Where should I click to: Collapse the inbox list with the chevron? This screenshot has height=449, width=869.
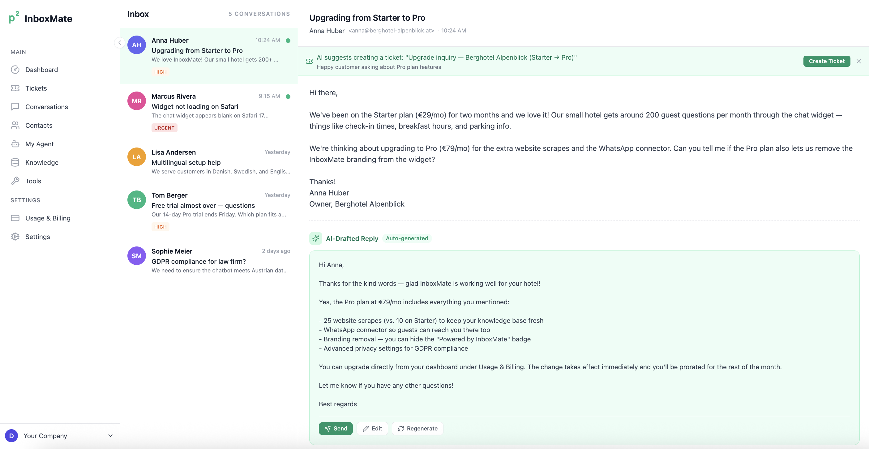click(119, 42)
